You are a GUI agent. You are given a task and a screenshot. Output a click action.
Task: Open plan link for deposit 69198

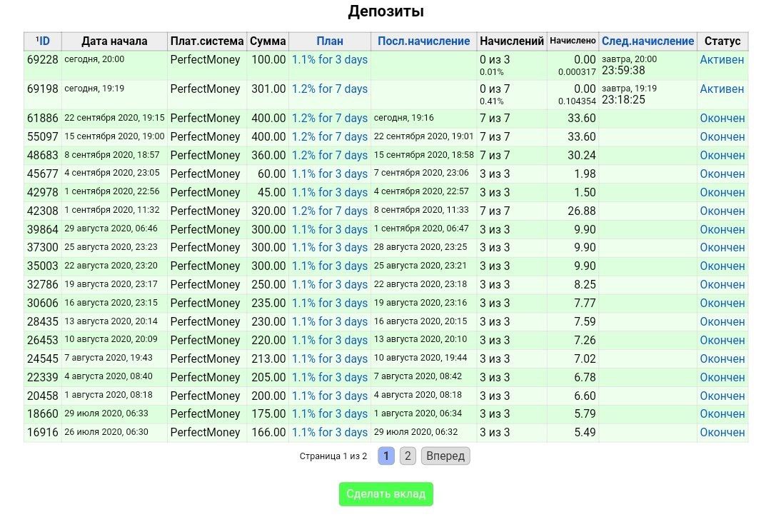(329, 89)
